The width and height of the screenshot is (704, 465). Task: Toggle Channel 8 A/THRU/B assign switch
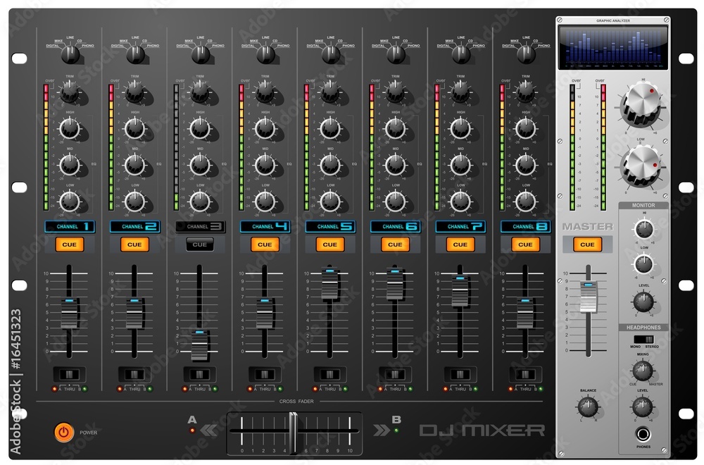pyautogui.click(x=525, y=374)
